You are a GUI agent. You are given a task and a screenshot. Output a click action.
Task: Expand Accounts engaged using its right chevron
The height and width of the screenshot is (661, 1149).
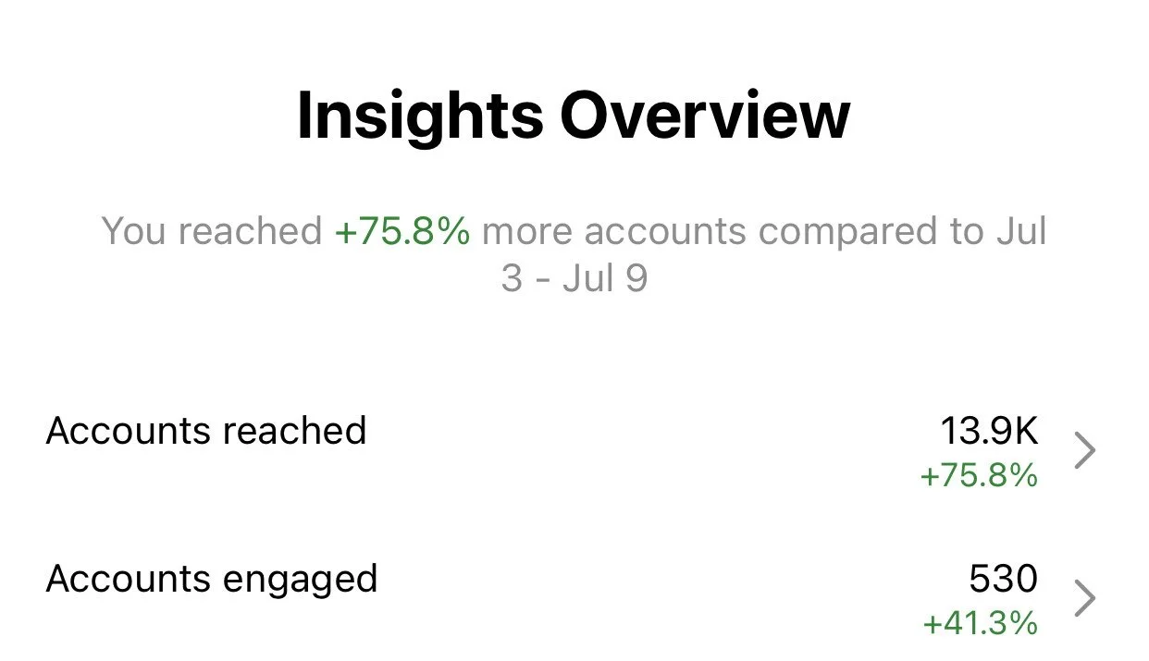click(1086, 599)
